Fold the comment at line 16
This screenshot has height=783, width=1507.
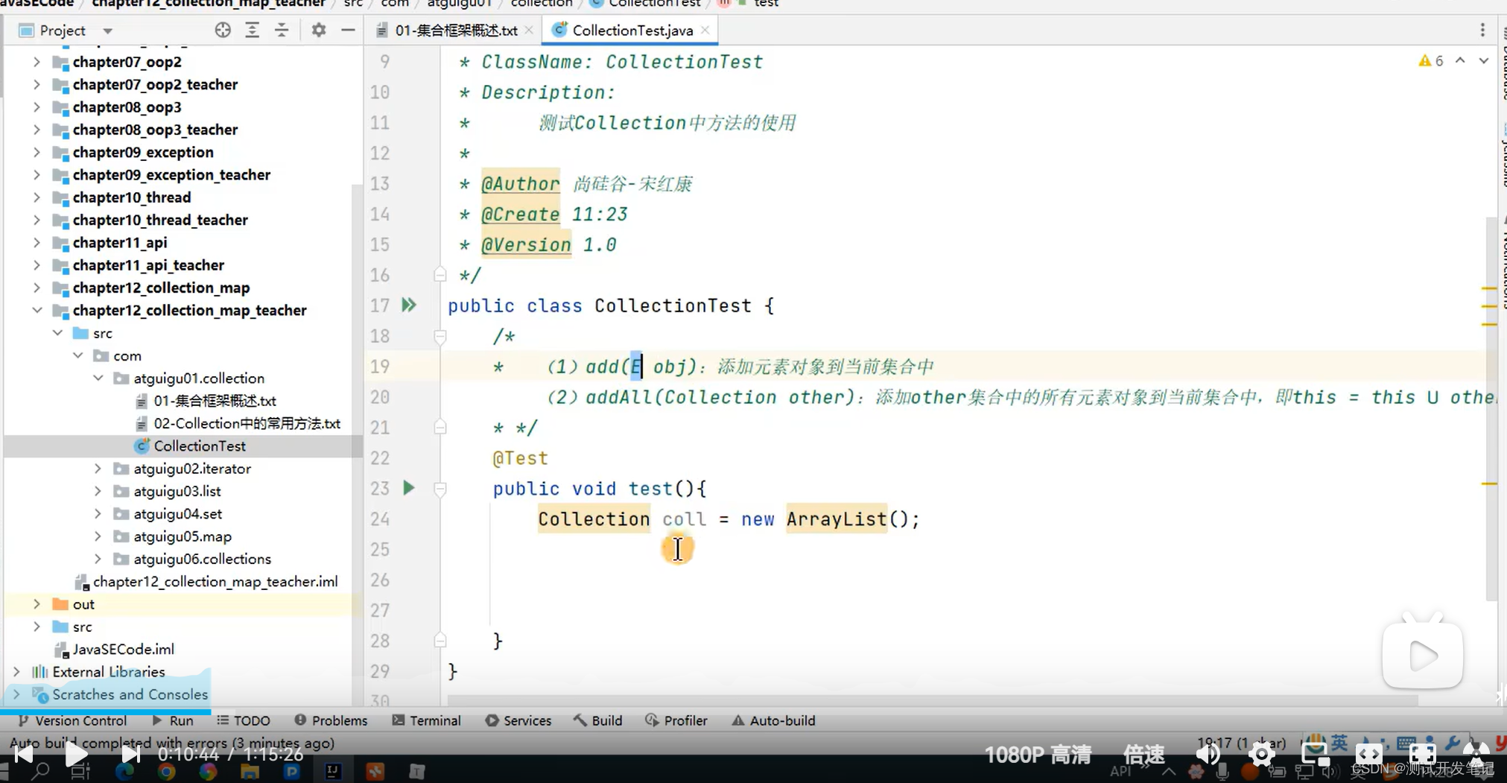click(x=440, y=275)
